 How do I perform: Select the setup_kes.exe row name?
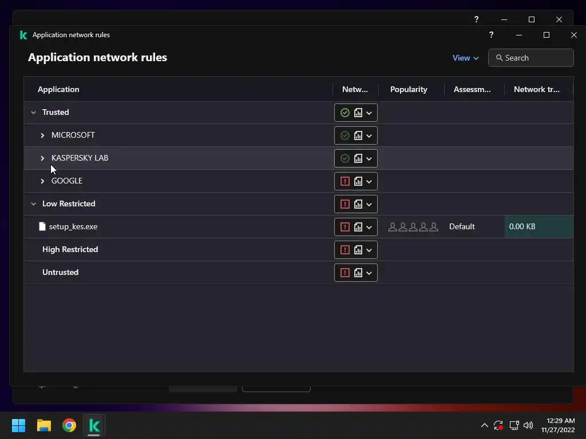coord(73,226)
